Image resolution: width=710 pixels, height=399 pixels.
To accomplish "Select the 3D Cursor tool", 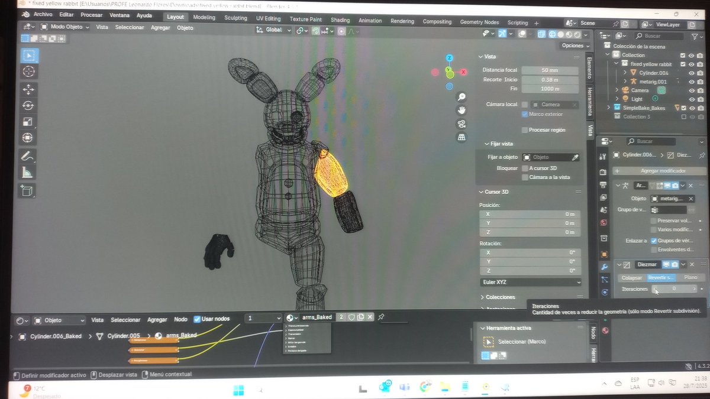I will (x=28, y=72).
